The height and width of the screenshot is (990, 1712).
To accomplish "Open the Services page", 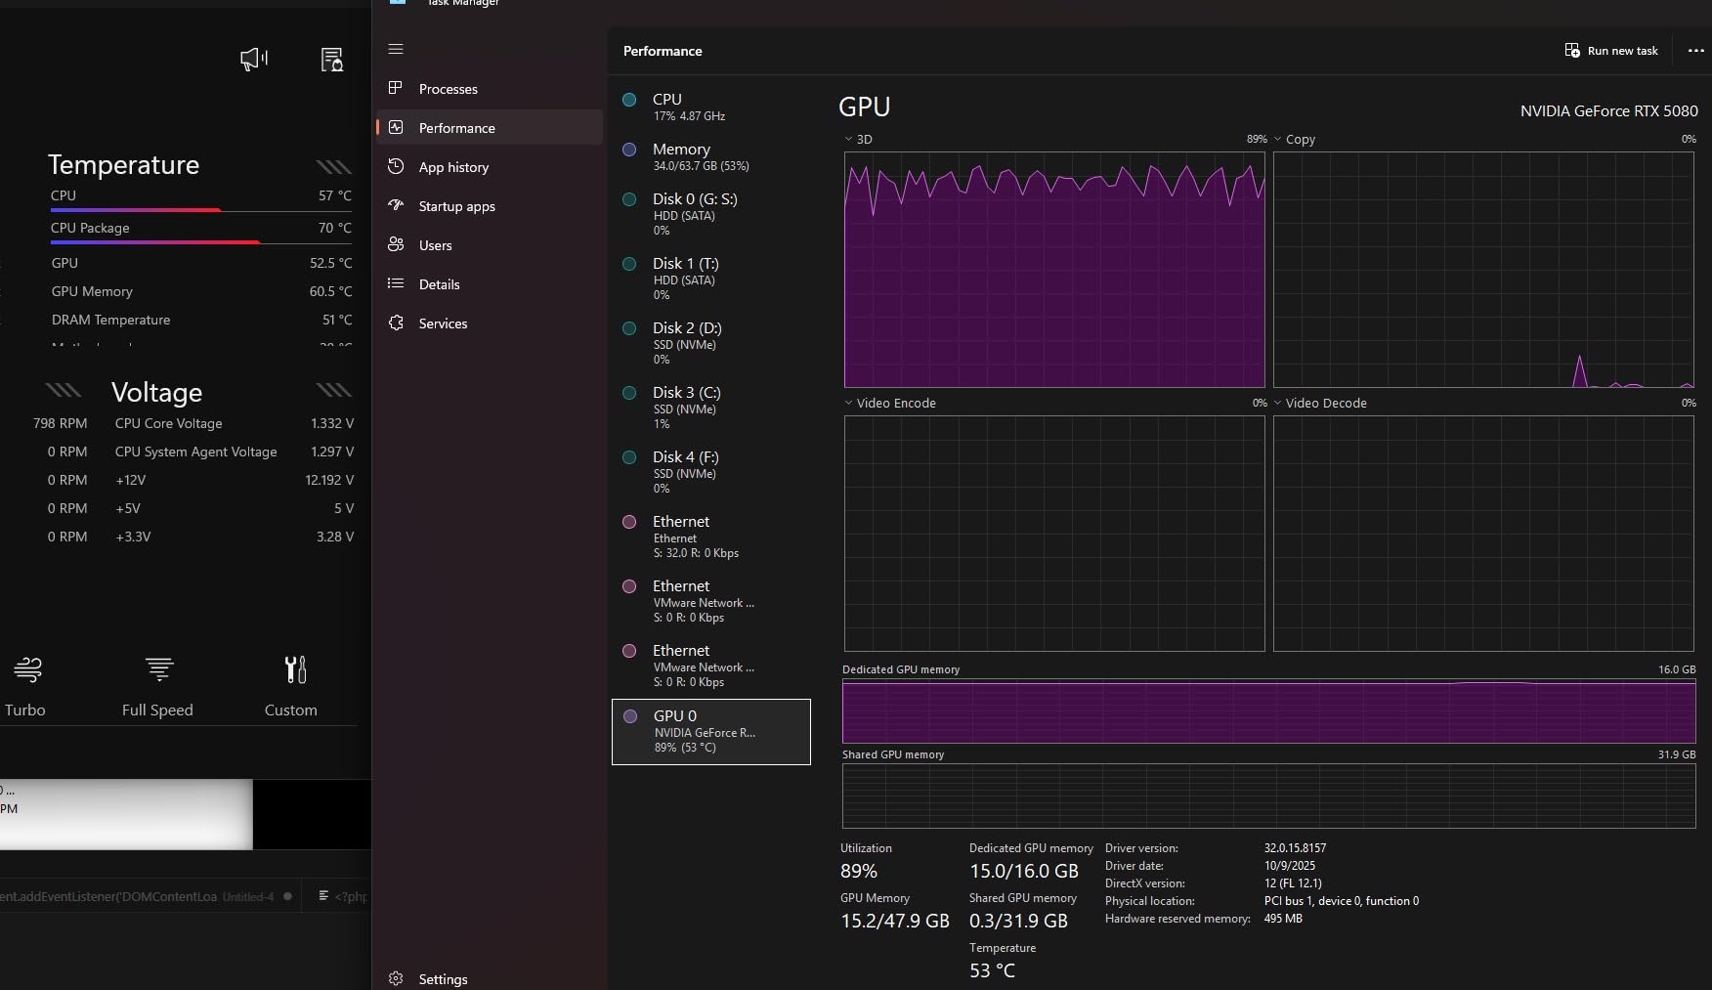I will pyautogui.click(x=443, y=323).
